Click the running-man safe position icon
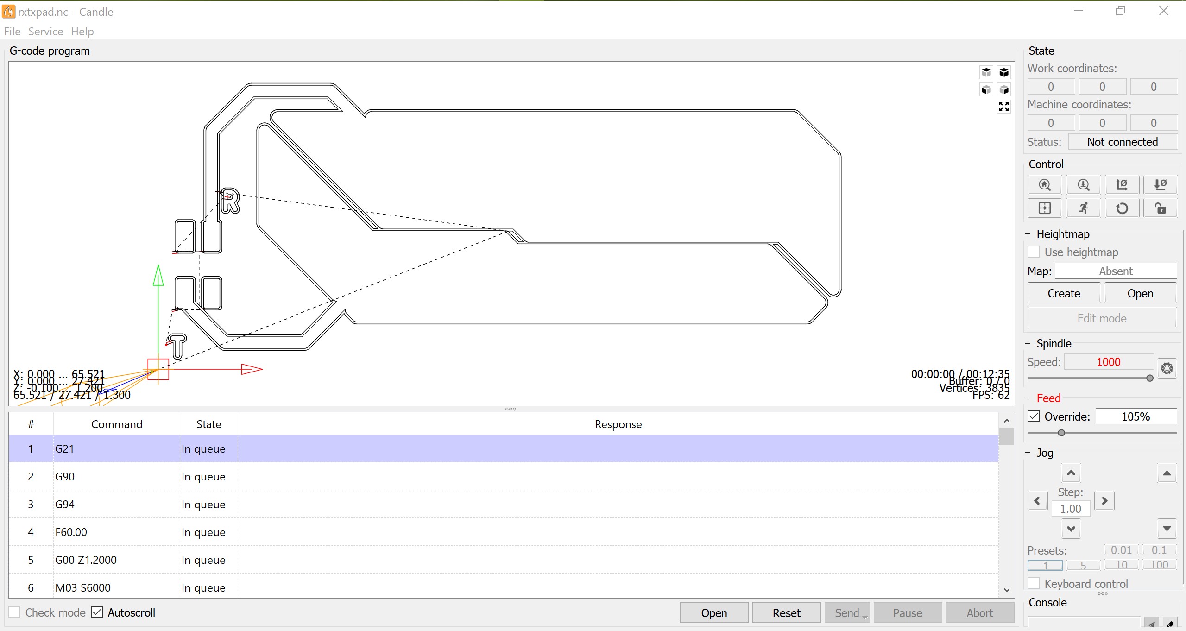This screenshot has width=1186, height=631. tap(1083, 208)
